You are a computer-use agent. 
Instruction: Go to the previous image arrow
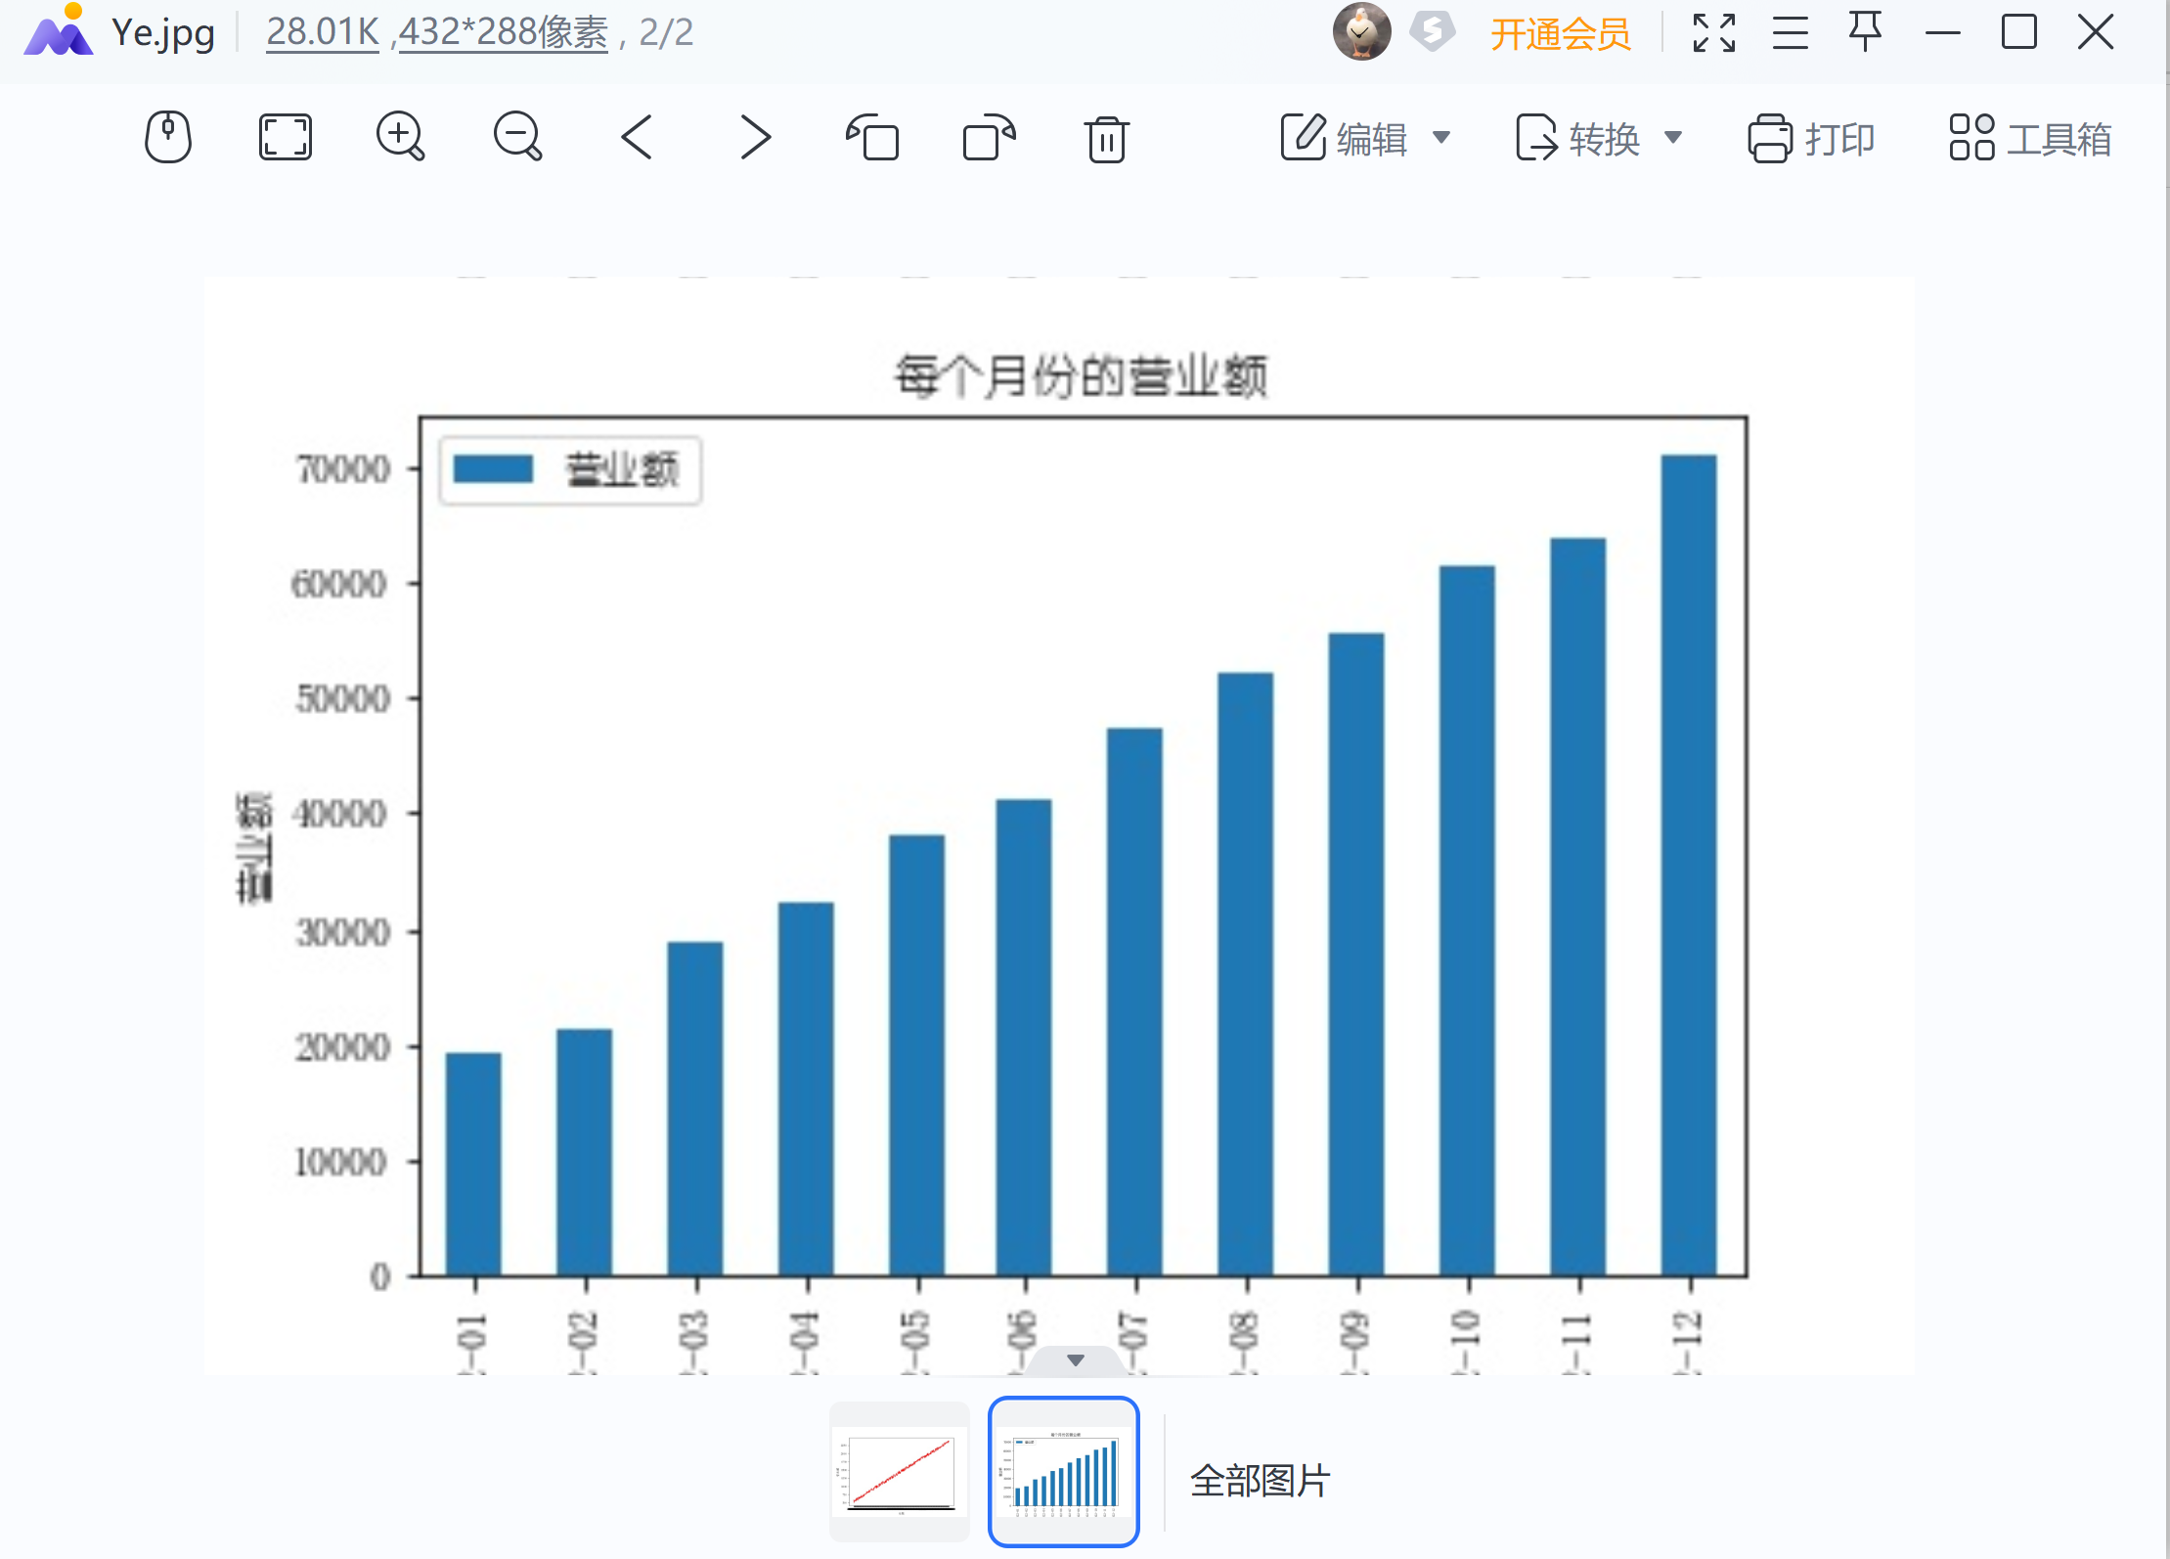[637, 137]
